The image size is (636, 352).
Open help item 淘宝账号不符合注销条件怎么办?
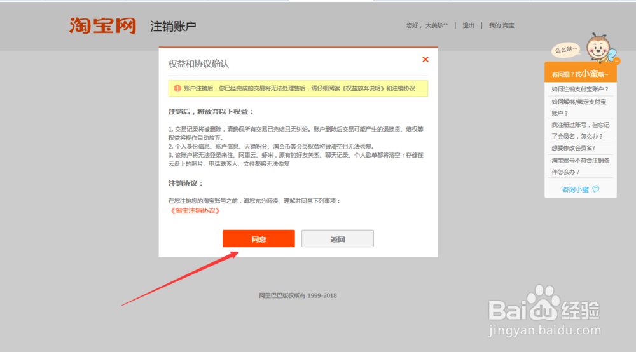pos(581,166)
